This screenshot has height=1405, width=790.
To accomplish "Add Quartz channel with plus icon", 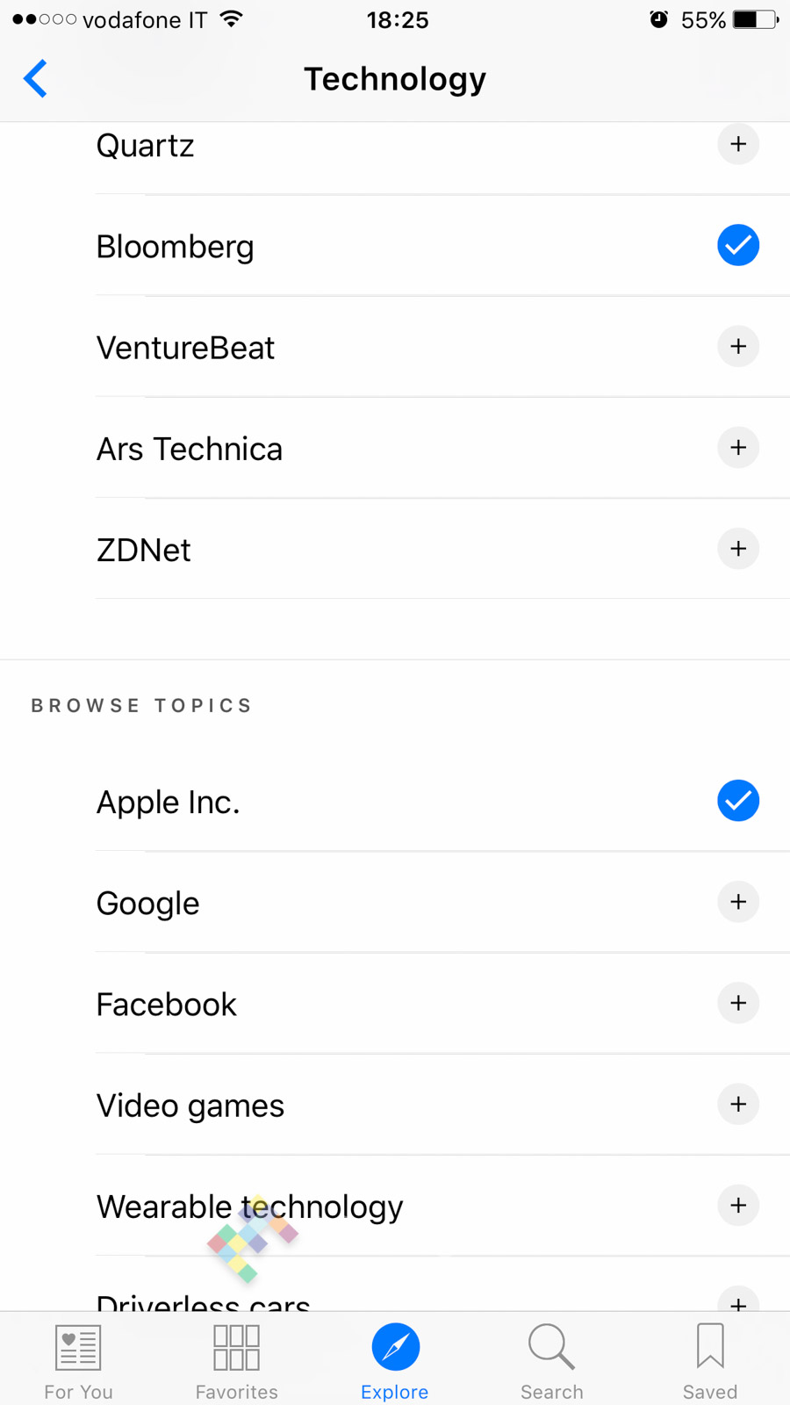I will point(738,144).
